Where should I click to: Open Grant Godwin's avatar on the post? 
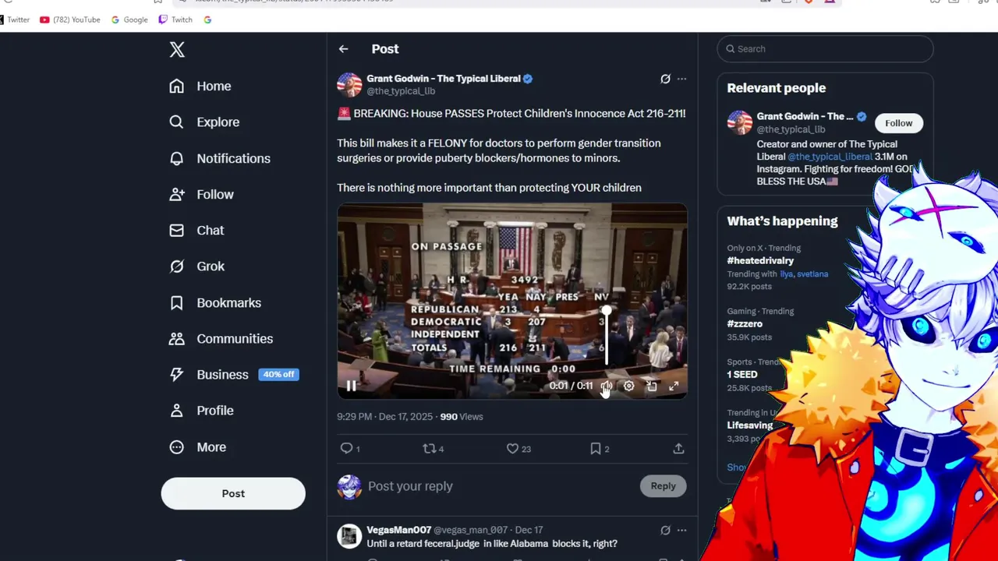click(349, 84)
